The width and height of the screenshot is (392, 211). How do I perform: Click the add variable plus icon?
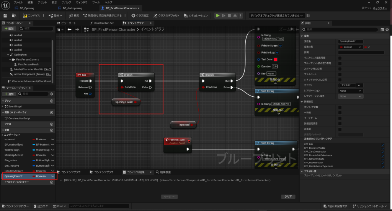[x=52, y=130]
